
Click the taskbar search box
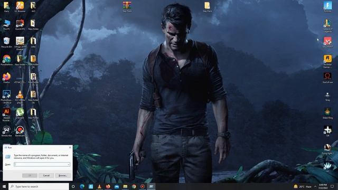pyautogui.click(x=39, y=186)
